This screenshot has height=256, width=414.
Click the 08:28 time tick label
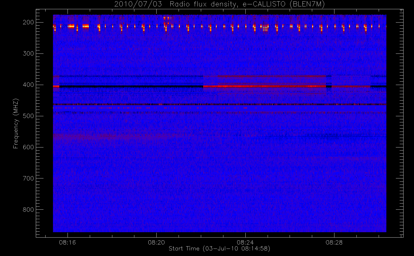coord(334,242)
